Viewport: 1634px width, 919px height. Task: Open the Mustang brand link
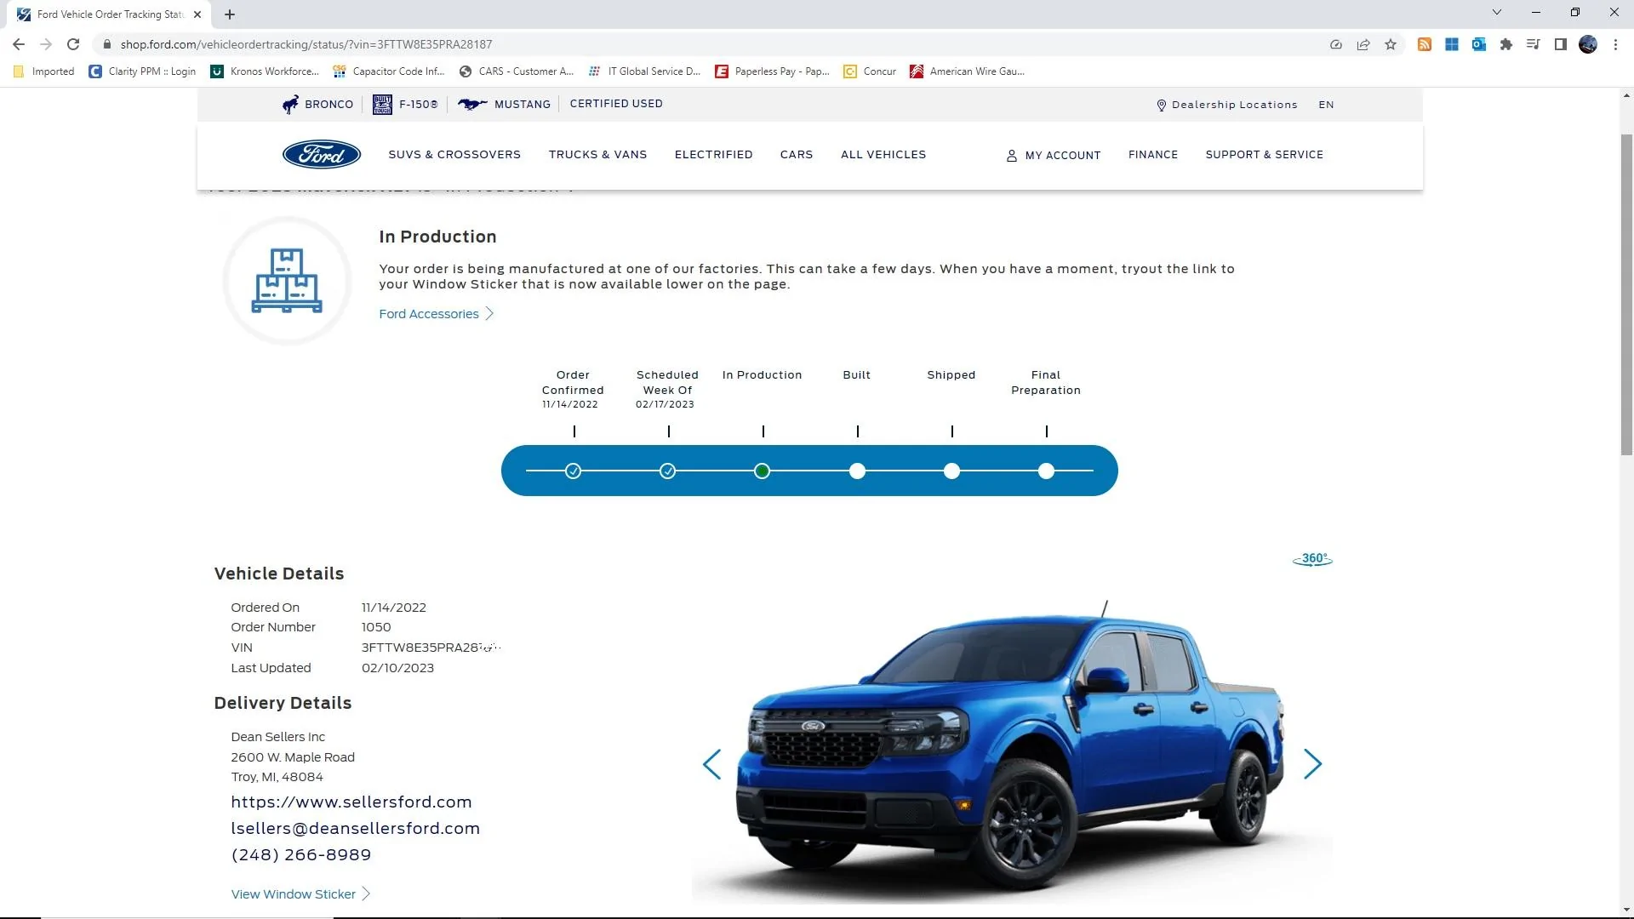coord(505,104)
